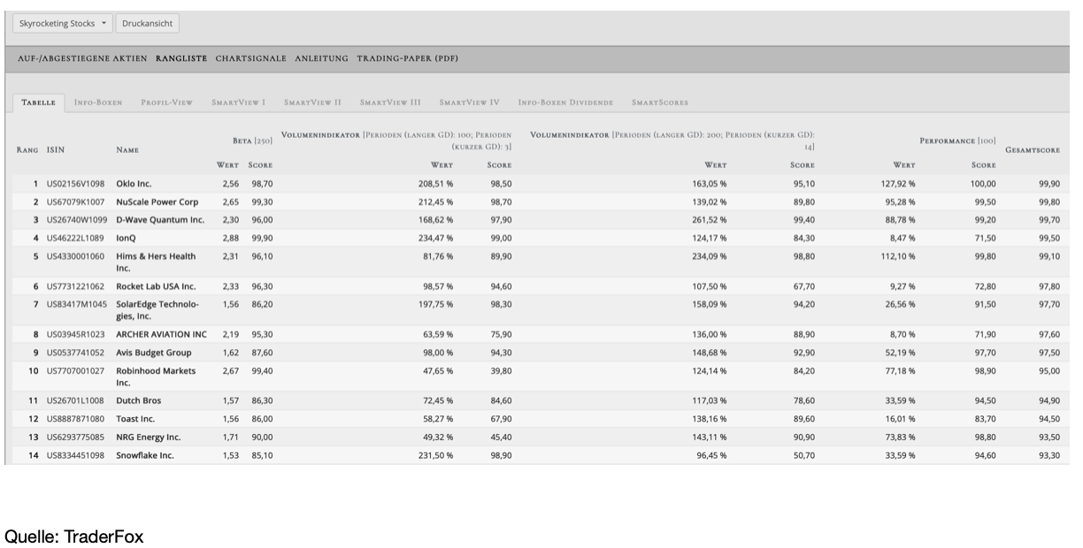This screenshot has height=548, width=1083.
Task: Sort by the Gesamtscore column header
Action: [1033, 150]
